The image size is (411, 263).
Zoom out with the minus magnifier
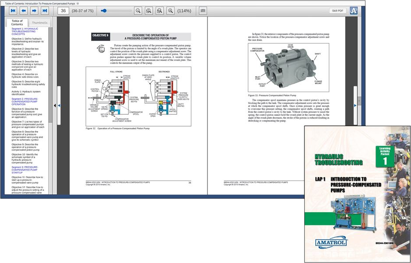138,11
